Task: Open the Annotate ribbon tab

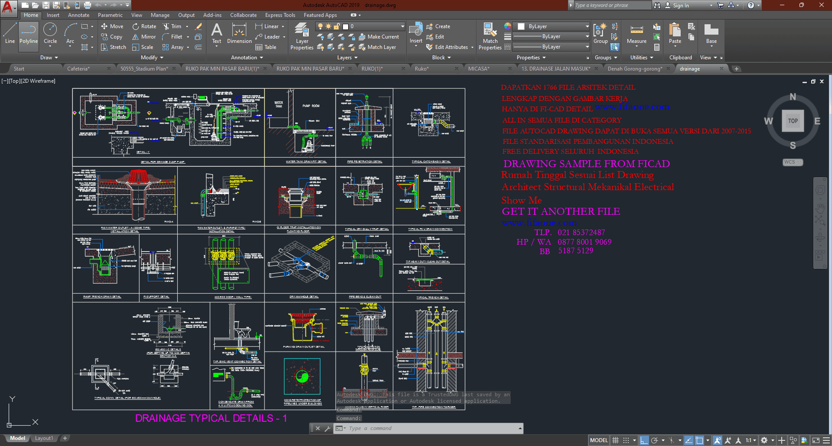Action: click(78, 15)
